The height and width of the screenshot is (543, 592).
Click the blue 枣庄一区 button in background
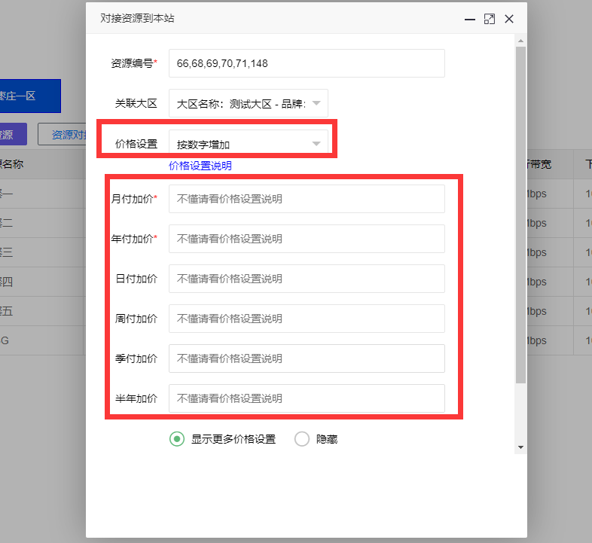[29, 96]
